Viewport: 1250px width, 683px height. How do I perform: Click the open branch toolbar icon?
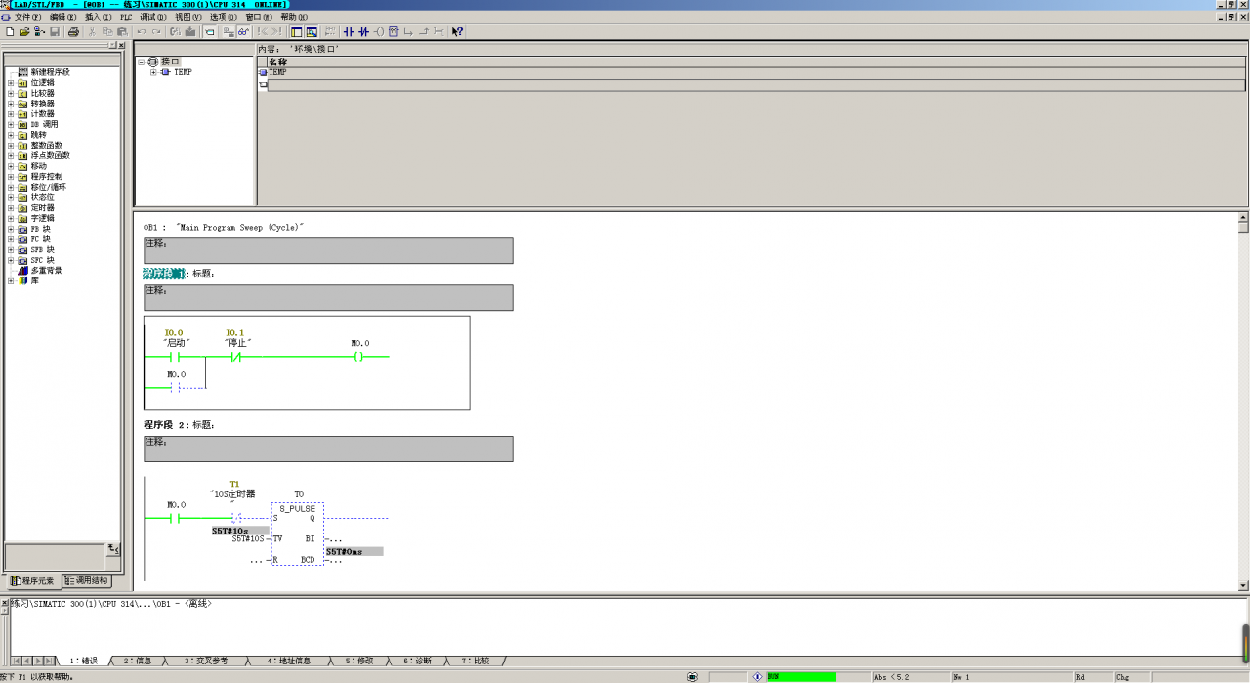[x=409, y=32]
